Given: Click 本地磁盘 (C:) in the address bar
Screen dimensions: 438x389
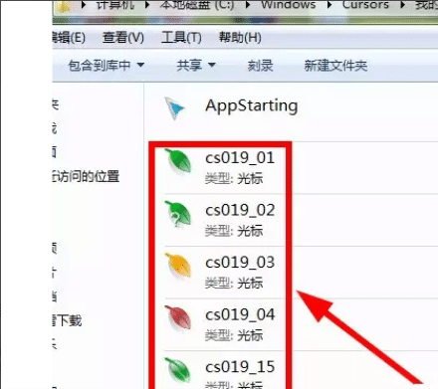Looking at the screenshot, I should pyautogui.click(x=197, y=5).
